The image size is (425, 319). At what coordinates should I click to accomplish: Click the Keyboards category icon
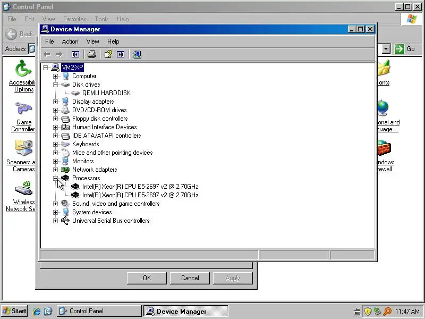(65, 144)
